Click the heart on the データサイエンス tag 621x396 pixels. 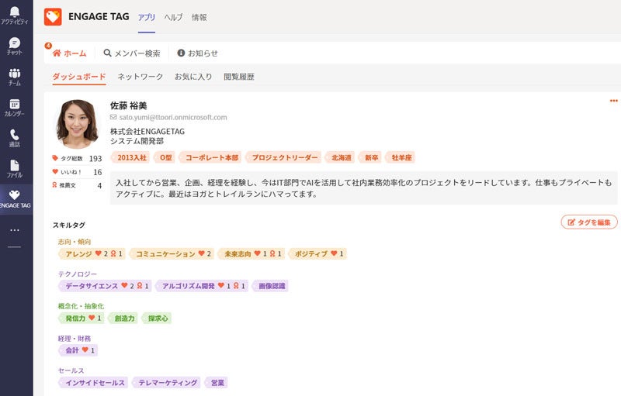click(x=124, y=285)
